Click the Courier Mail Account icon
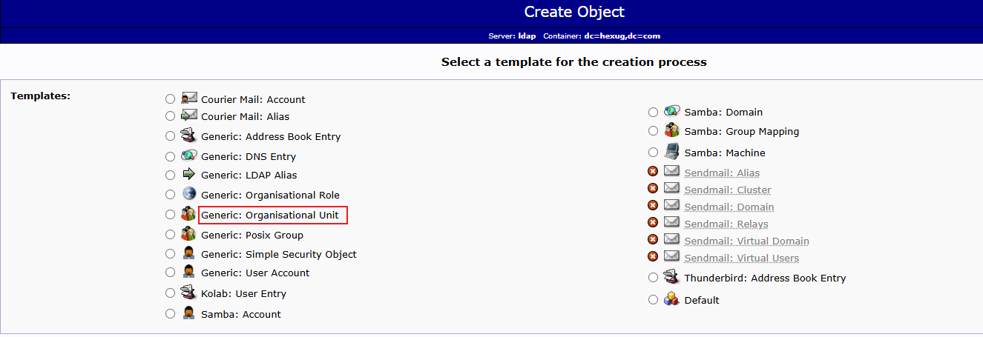This screenshot has height=337, width=983. pyautogui.click(x=189, y=98)
